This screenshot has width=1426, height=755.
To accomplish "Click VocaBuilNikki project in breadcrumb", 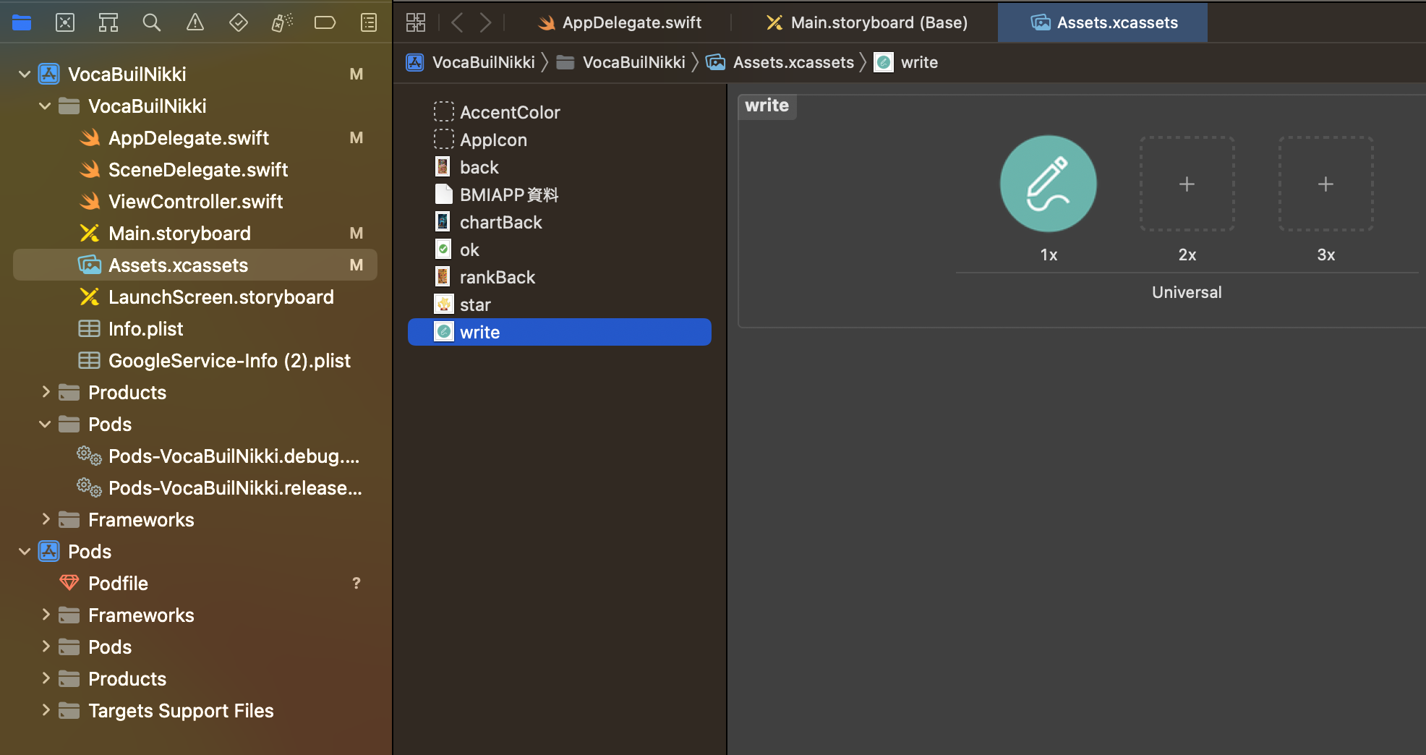I will coord(471,62).
